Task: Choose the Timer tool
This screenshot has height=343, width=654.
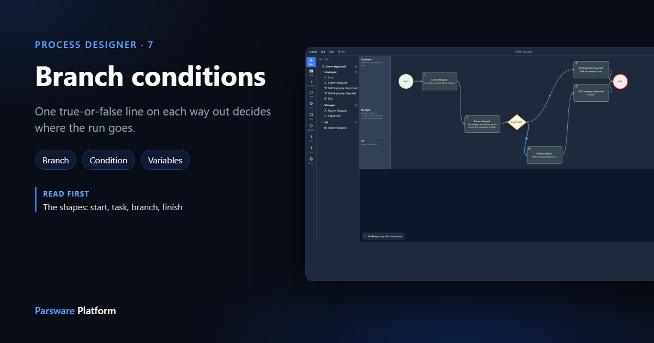Action: tap(311, 160)
